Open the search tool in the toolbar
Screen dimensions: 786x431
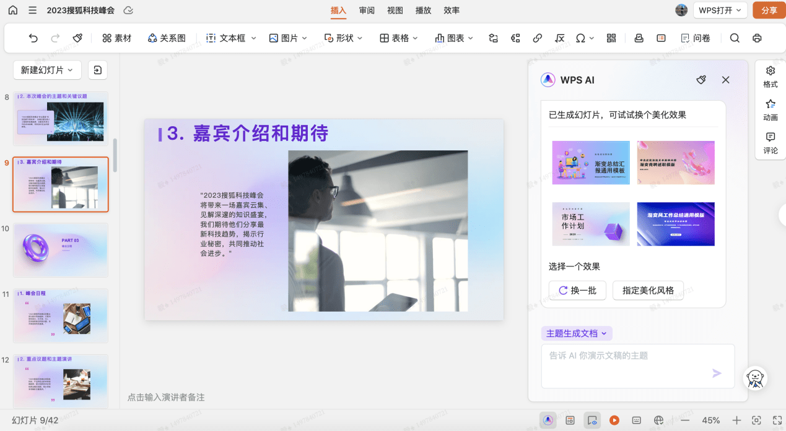tap(734, 38)
